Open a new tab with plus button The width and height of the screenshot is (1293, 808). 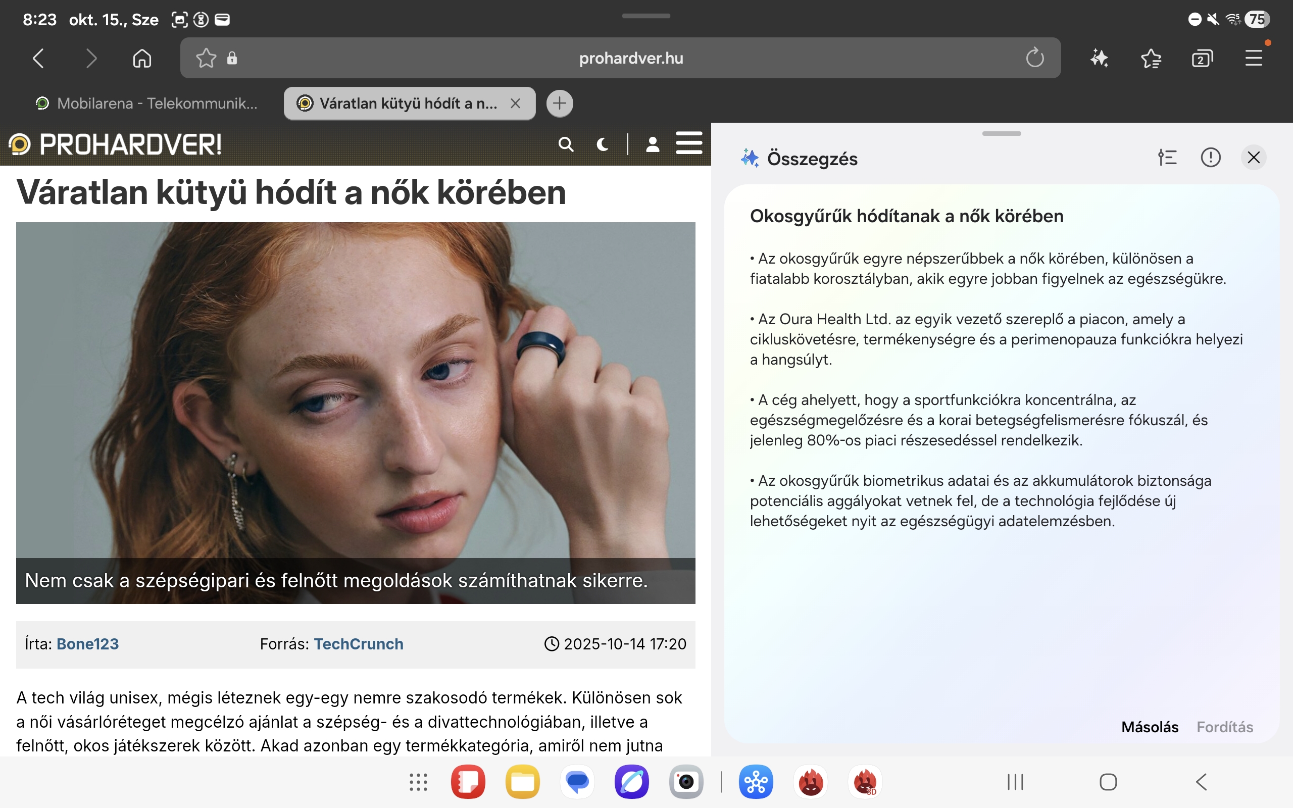pyautogui.click(x=560, y=103)
